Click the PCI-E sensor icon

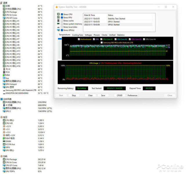click(x=4, y=69)
